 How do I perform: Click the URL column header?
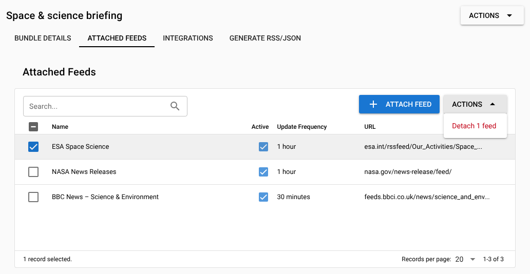point(370,127)
